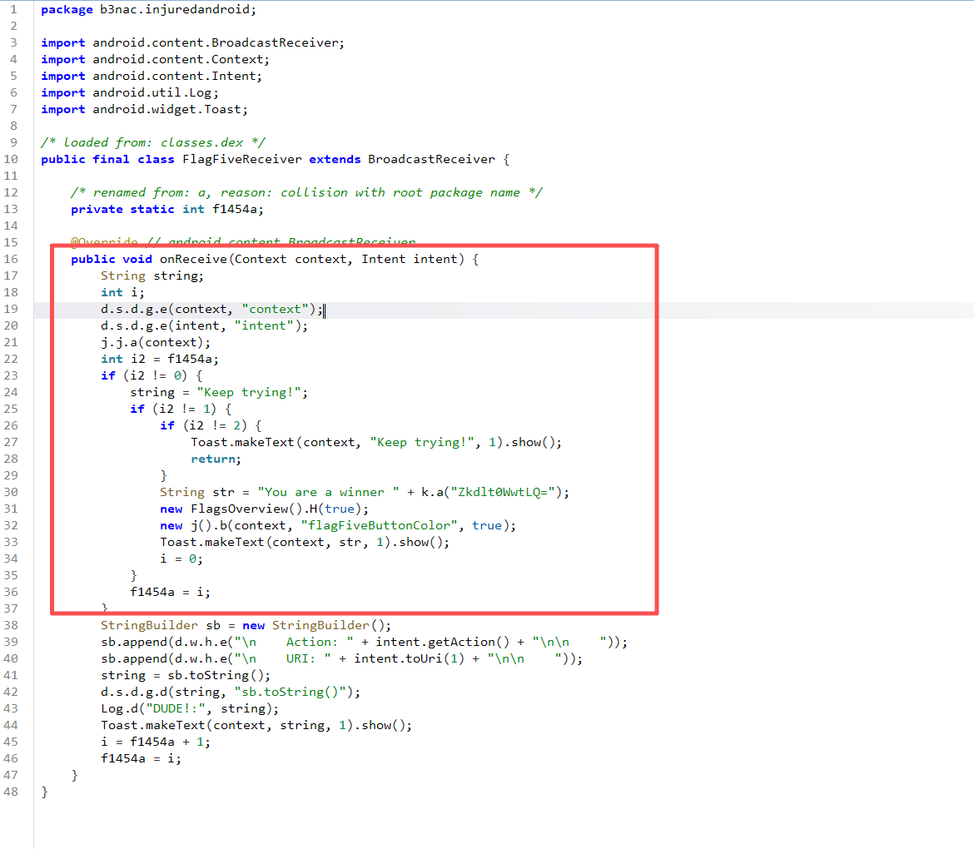The height and width of the screenshot is (849, 974).
Task: Click line number 30 in the gutter
Action: (13, 492)
